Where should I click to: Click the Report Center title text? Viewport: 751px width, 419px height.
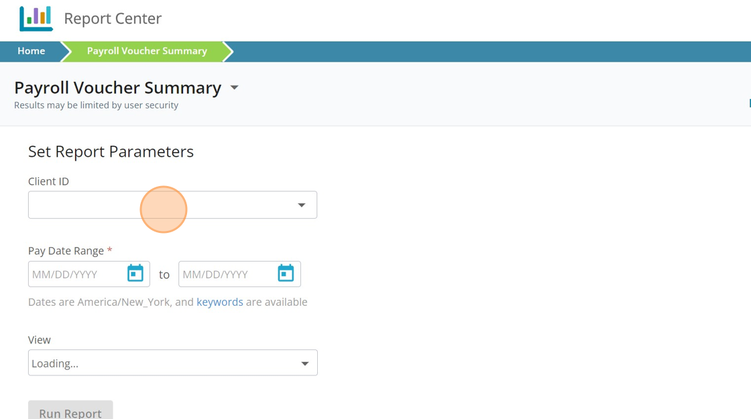click(113, 19)
